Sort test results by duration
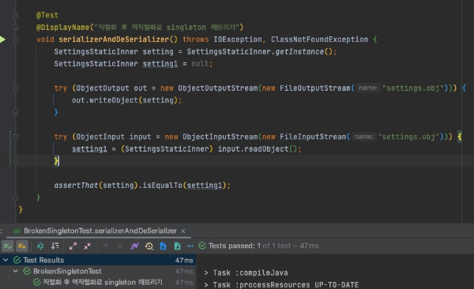The width and height of the screenshot is (474, 289). (55, 246)
